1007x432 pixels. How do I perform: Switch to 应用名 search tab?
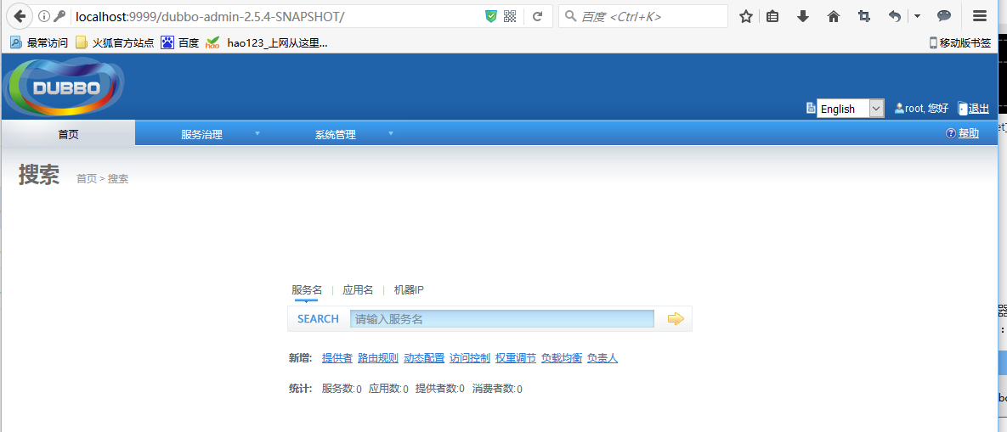(358, 290)
